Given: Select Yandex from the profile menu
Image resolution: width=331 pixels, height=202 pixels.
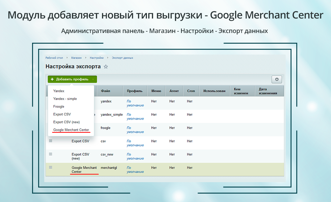Looking at the screenshot, I should (59, 91).
